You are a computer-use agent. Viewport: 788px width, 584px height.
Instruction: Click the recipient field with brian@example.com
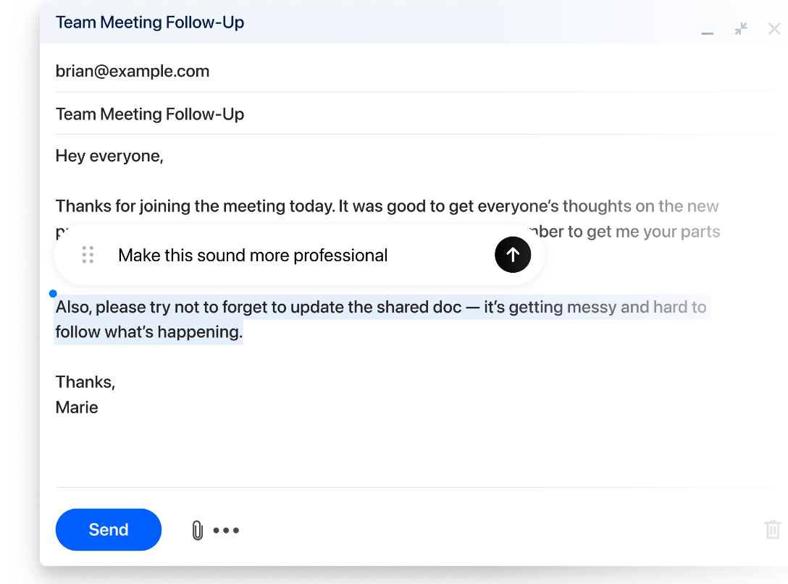click(x=133, y=71)
